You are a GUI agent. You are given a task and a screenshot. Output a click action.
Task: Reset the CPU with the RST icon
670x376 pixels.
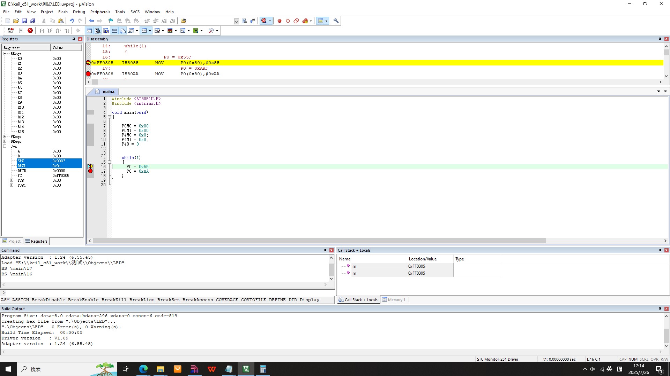coord(11,31)
